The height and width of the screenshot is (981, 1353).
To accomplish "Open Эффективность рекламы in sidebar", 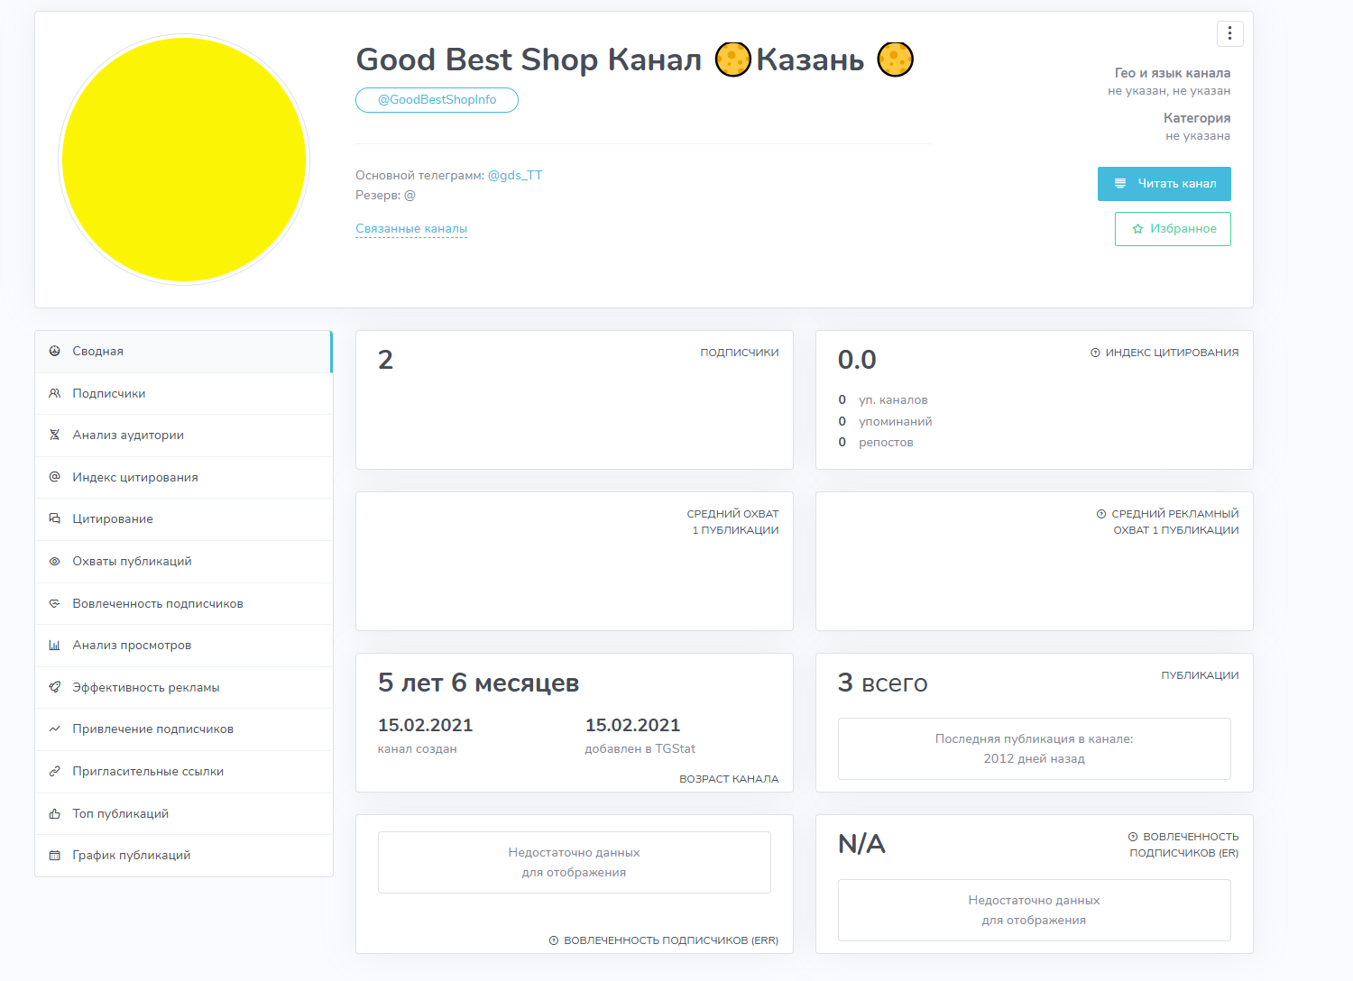I will tap(184, 688).
